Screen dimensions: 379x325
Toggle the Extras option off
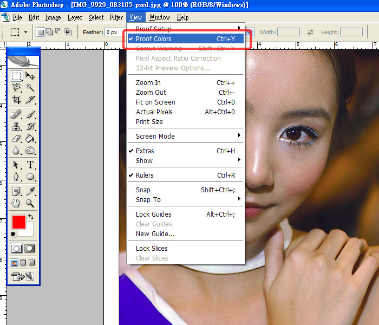pos(145,151)
